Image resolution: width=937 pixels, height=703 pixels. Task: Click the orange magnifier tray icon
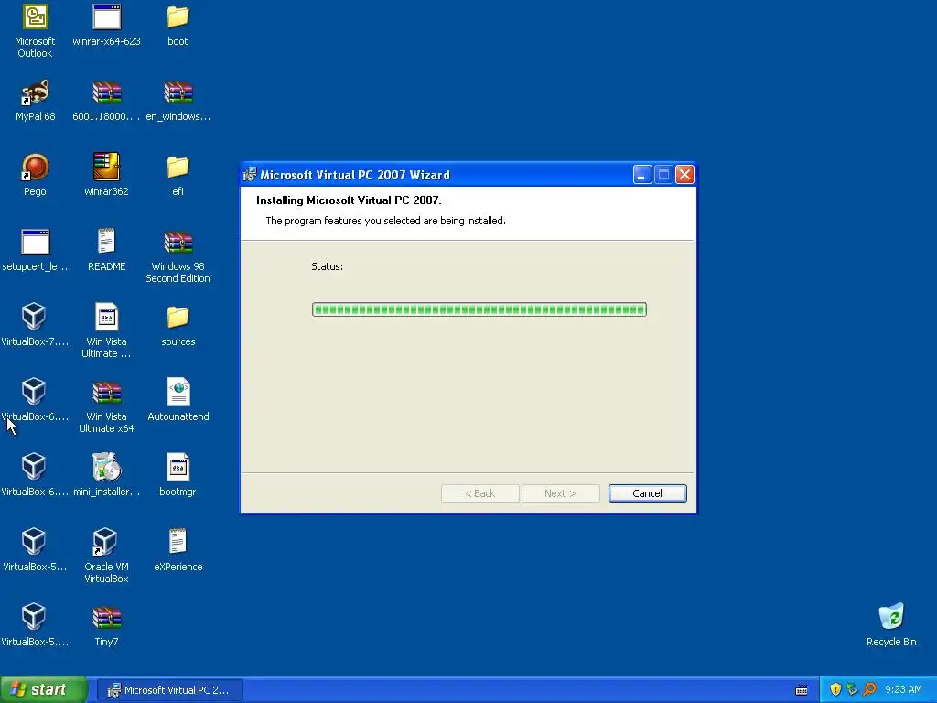coord(869,689)
